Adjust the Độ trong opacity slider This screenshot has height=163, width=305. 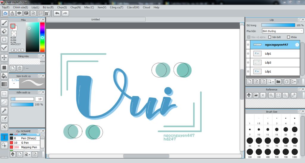(x=278, y=25)
